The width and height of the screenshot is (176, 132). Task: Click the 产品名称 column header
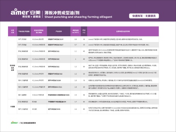[59, 31]
